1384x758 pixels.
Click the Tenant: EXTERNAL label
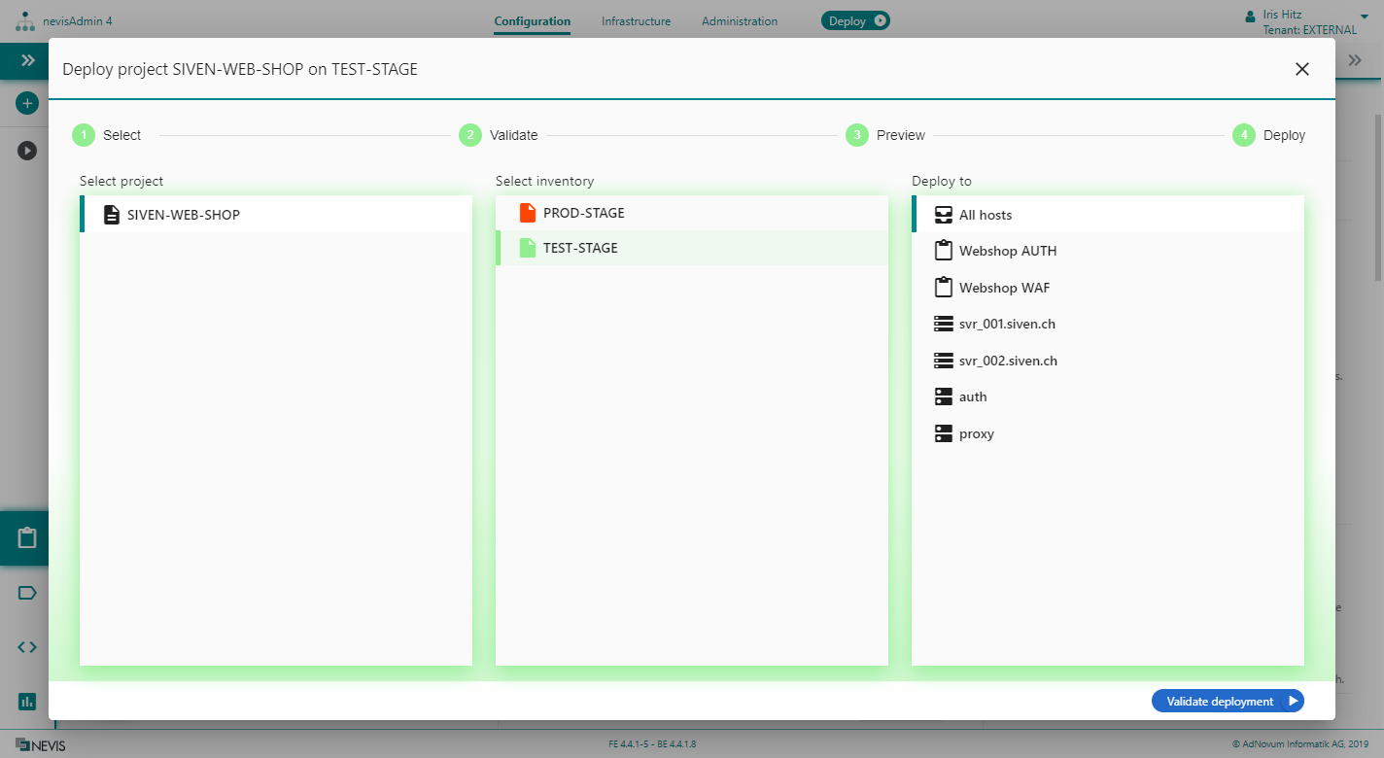[1309, 30]
